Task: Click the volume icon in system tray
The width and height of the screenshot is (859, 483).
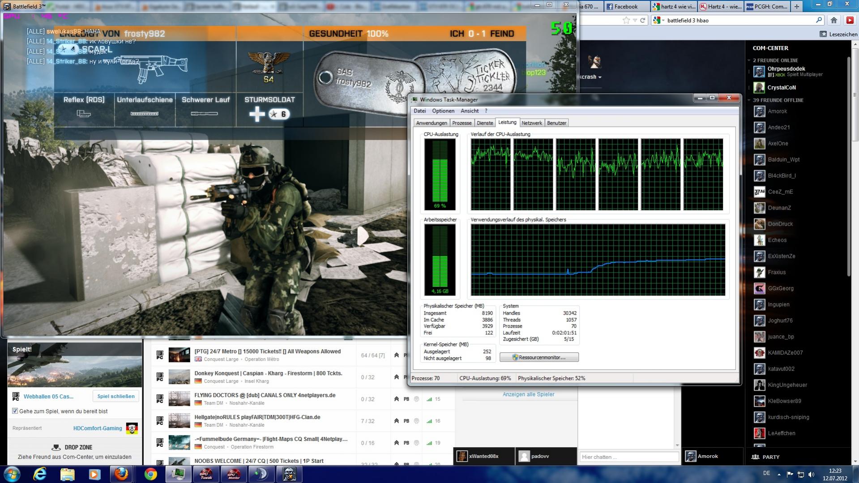Action: [x=811, y=474]
